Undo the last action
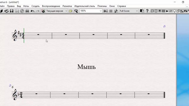 [32, 11]
